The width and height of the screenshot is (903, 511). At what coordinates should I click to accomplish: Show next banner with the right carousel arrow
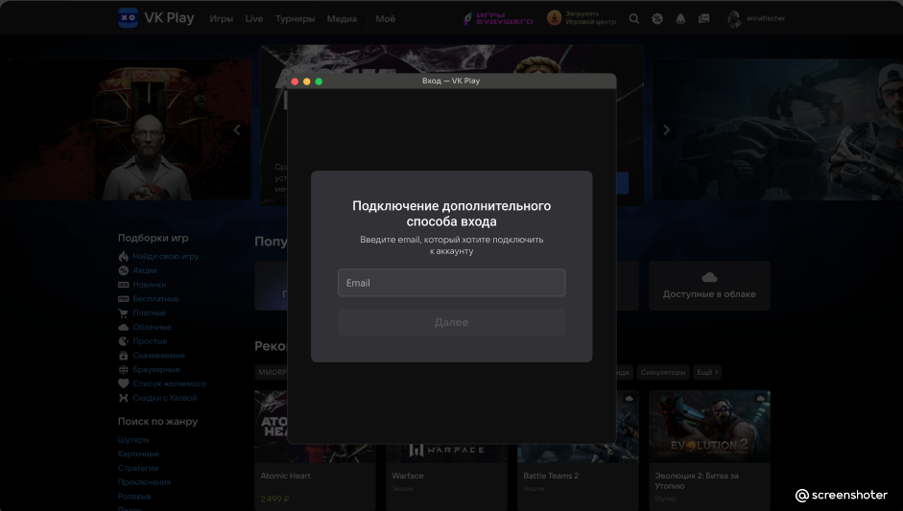coord(666,130)
